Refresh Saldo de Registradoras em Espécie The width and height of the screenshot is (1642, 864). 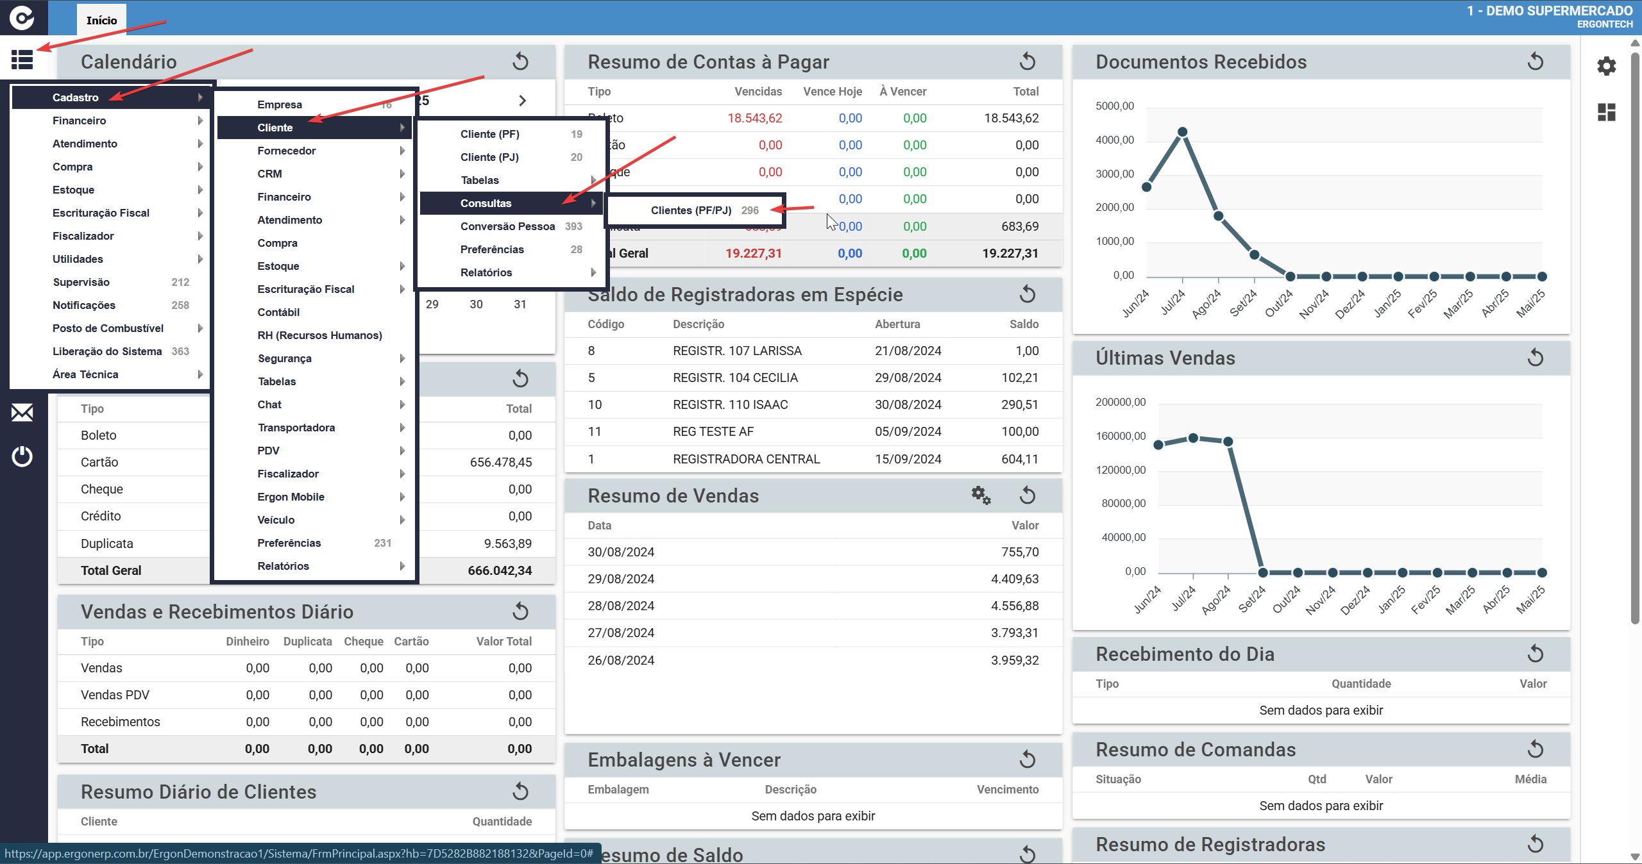click(x=1028, y=294)
